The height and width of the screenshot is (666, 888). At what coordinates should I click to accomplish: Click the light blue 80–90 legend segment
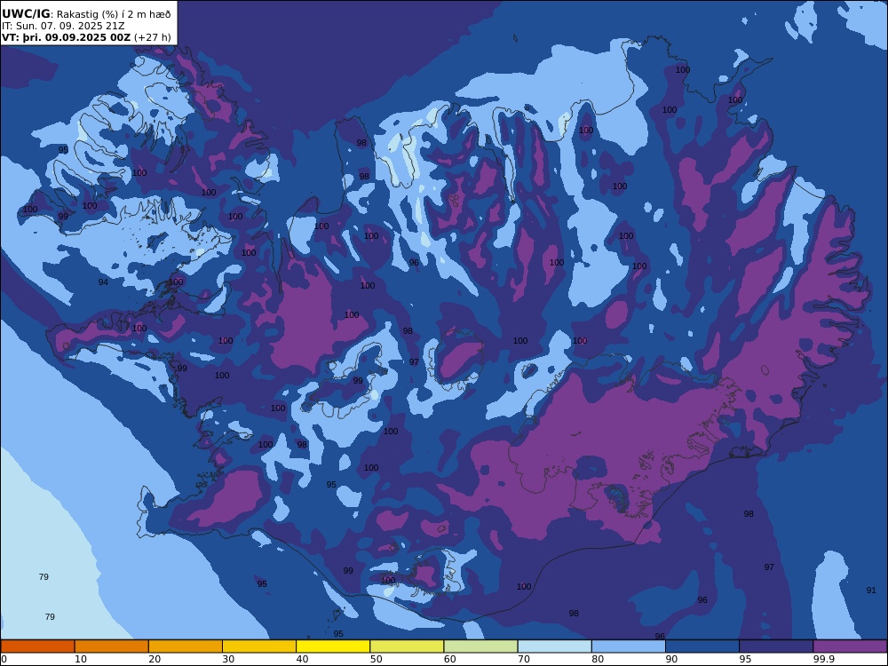[x=629, y=646]
